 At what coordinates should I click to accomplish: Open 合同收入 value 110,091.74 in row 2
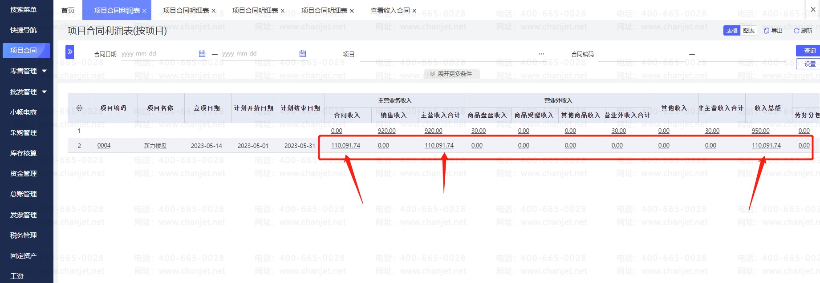[x=345, y=145]
